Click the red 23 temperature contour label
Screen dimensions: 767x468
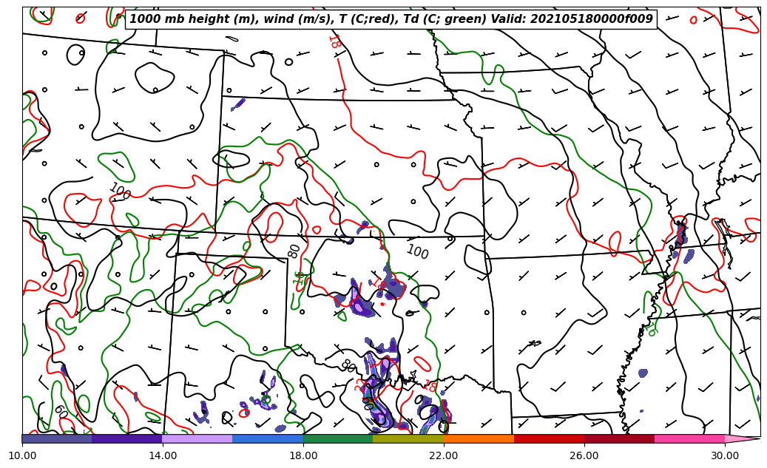pos(360,384)
